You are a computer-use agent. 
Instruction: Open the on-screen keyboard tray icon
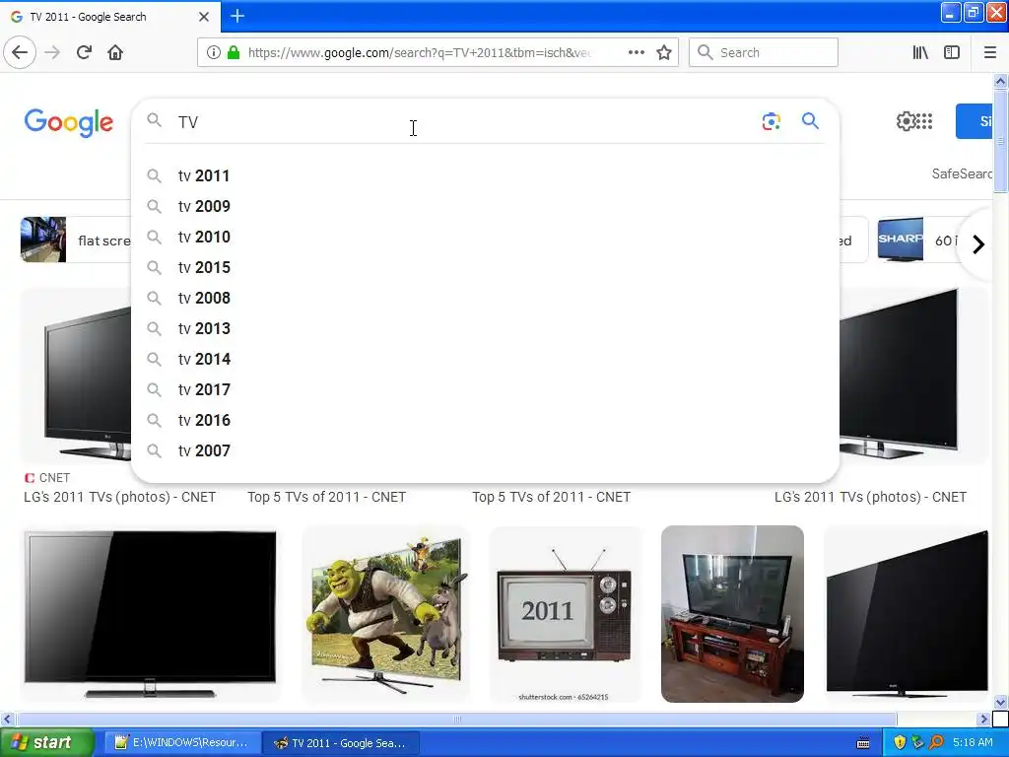pos(863,743)
